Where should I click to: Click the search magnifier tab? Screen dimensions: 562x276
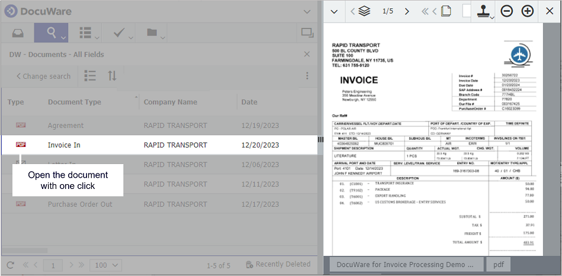[50, 33]
